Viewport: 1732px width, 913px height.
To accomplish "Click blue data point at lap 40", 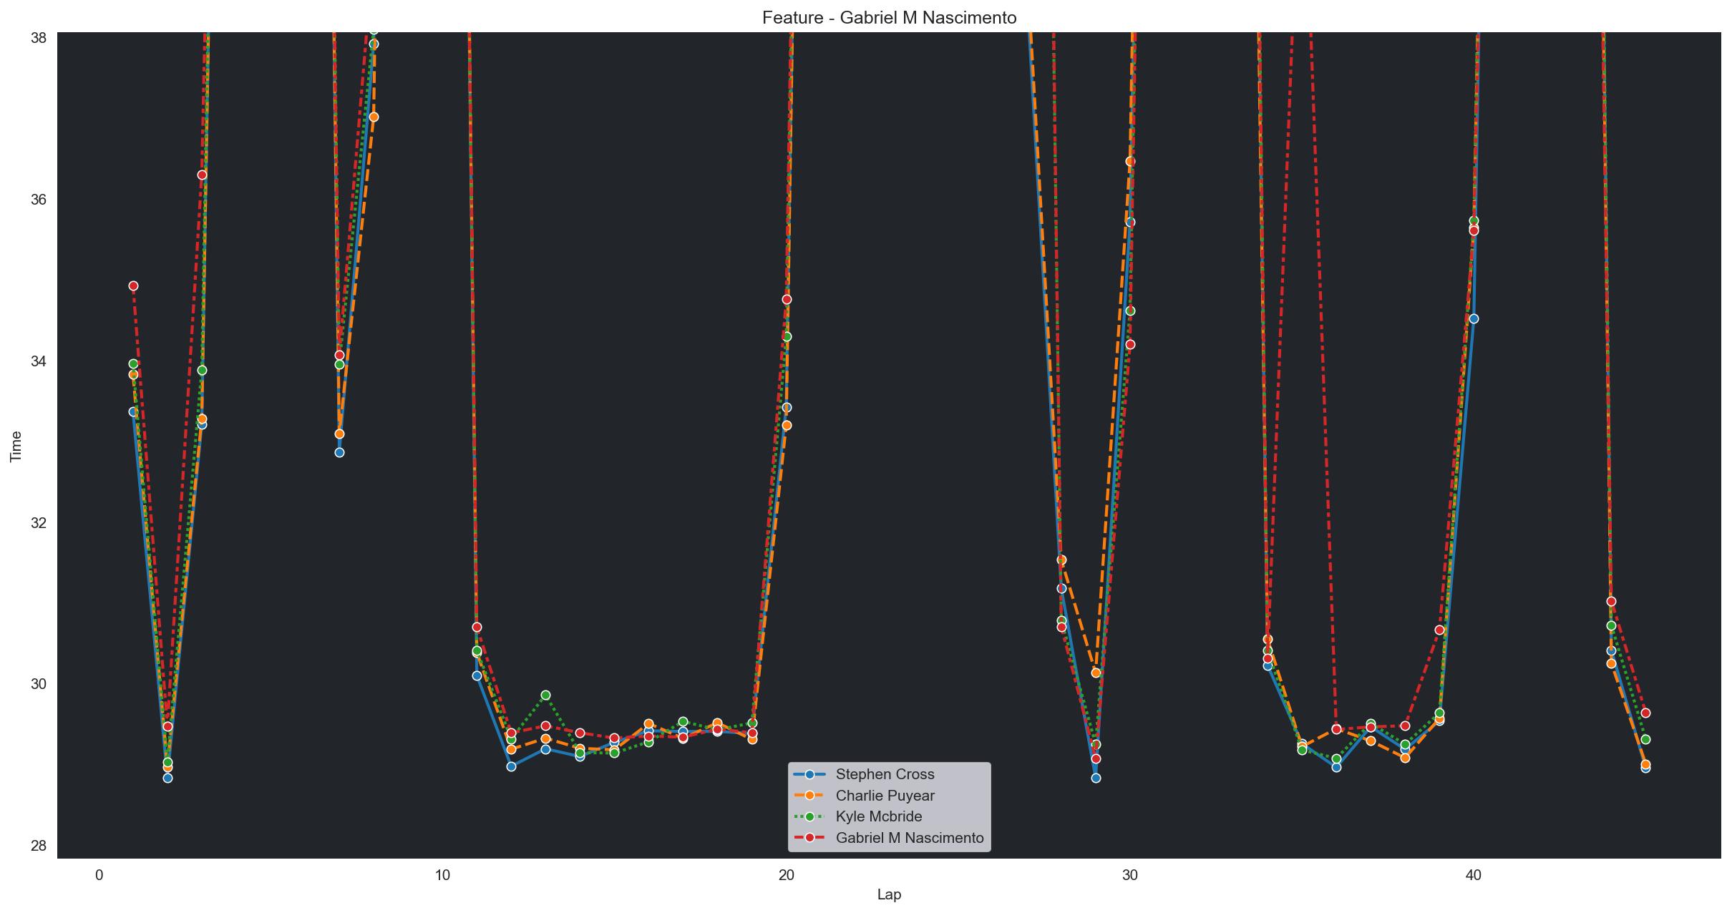I will tap(1474, 318).
